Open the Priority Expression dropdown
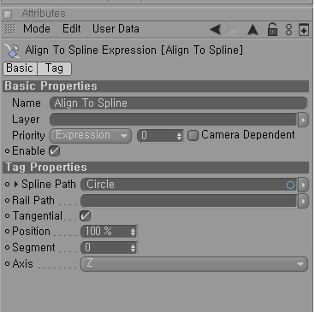The image size is (315, 312). click(91, 135)
